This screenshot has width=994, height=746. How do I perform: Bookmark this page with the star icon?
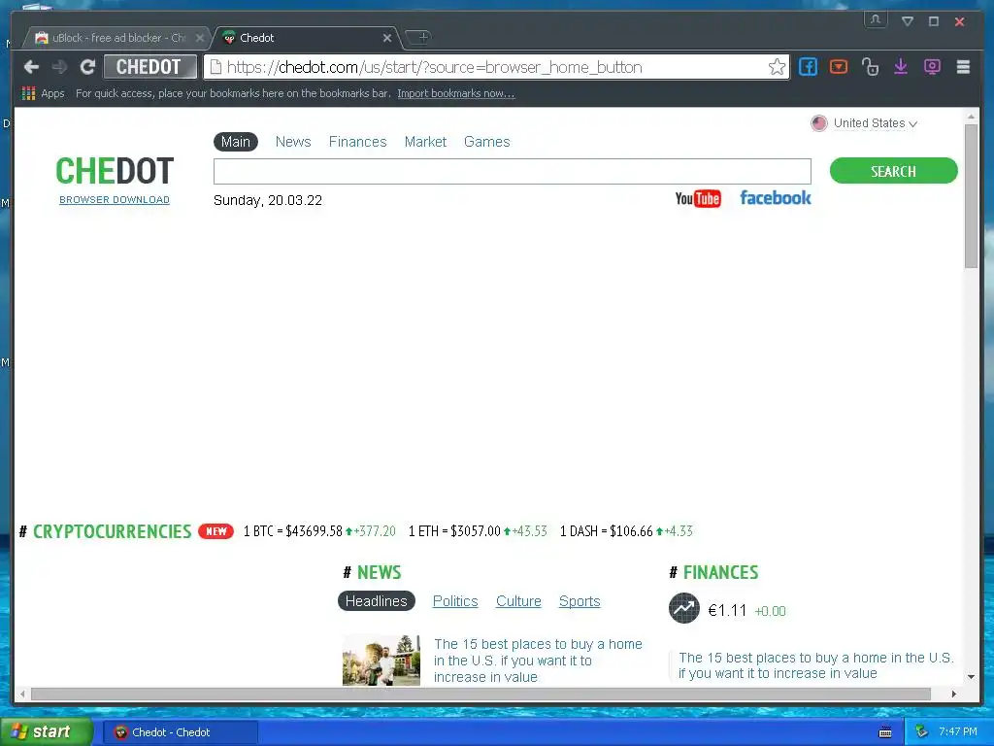click(777, 67)
